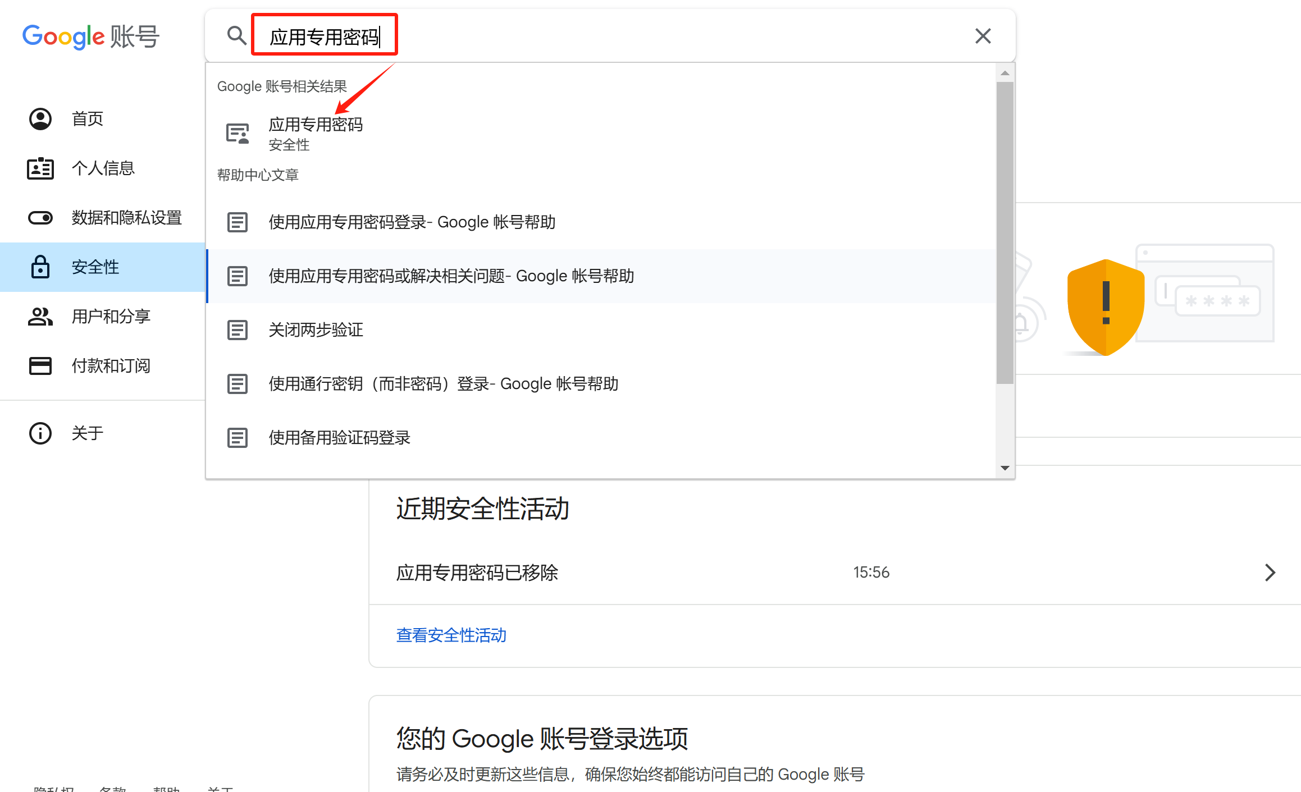Click the 首页 account circle icon

[x=40, y=119]
